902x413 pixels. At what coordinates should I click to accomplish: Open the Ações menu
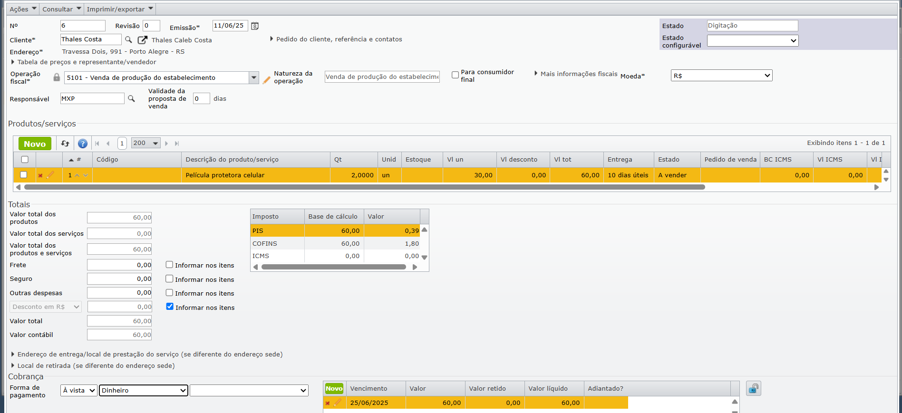(23, 9)
